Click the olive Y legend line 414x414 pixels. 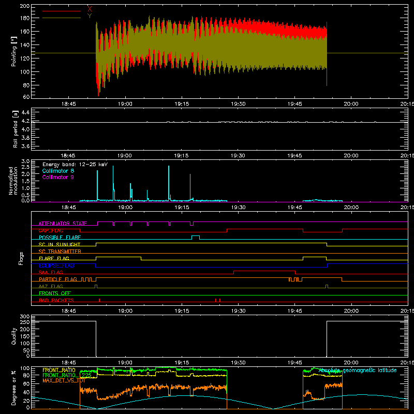(x=62, y=18)
